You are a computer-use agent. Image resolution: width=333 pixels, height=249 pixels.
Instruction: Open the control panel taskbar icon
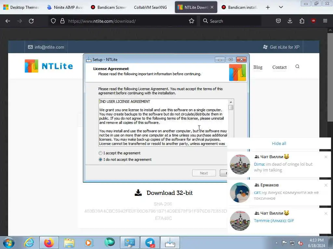click(130, 243)
